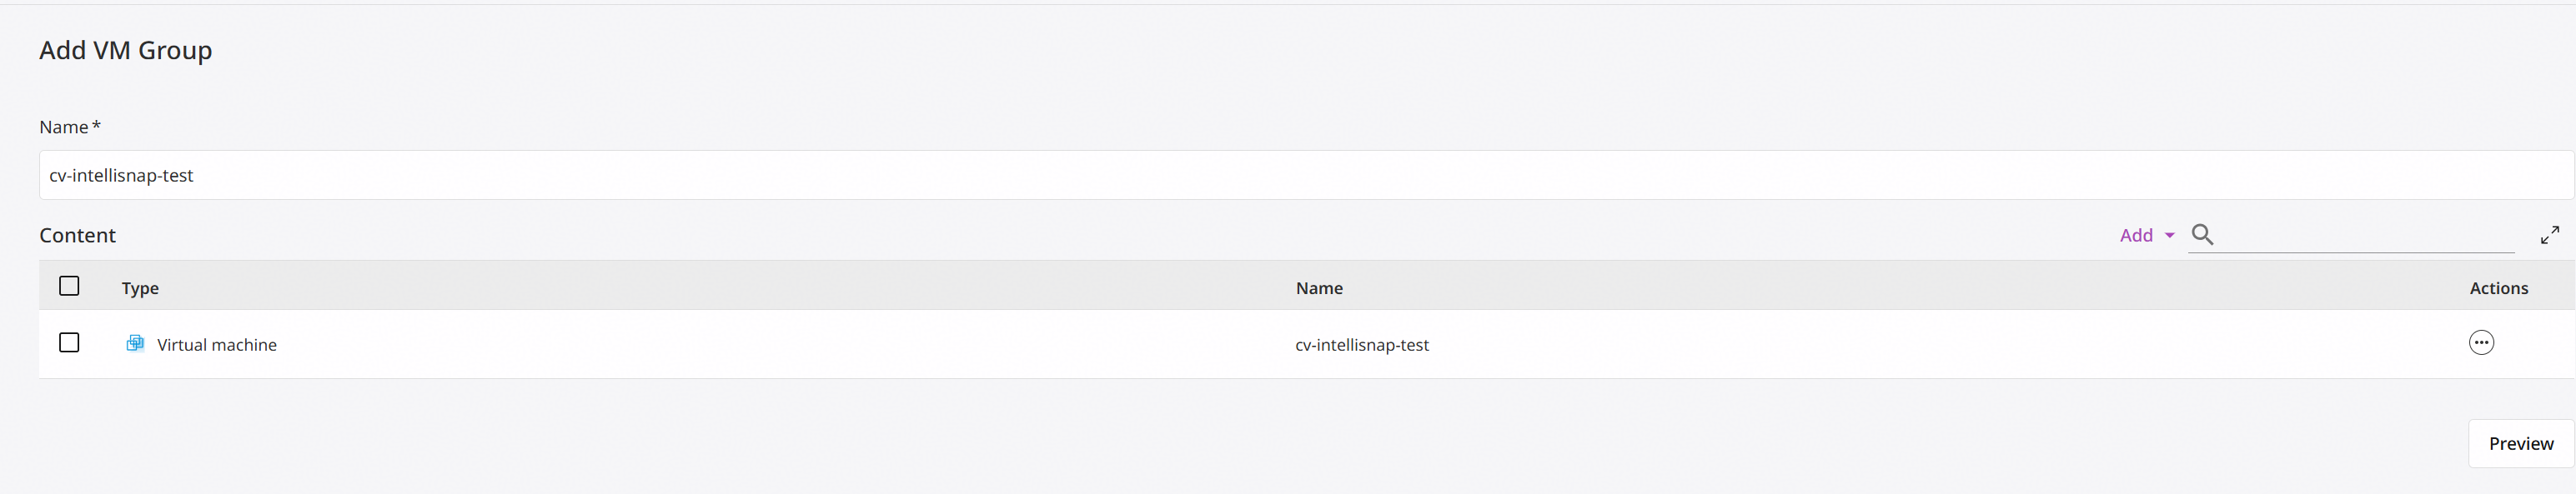The width and height of the screenshot is (2576, 494).
Task: Toggle the select-all checkbox in table header
Action: point(69,287)
